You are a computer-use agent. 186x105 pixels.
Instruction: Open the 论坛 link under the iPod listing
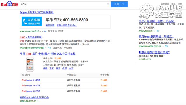(71, 68)
